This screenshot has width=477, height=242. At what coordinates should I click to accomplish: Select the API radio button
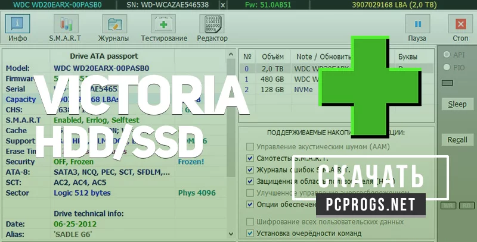click(x=447, y=55)
